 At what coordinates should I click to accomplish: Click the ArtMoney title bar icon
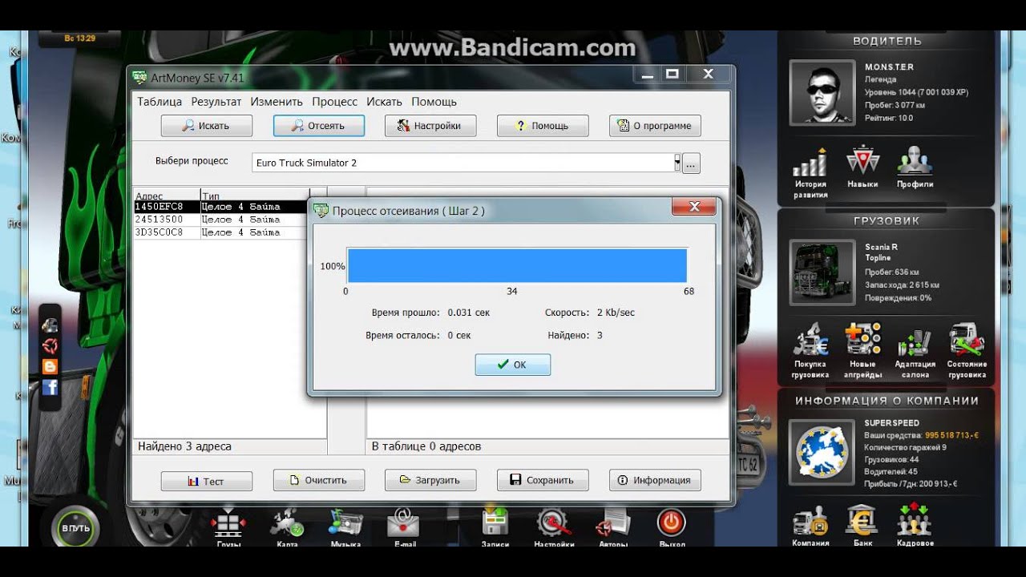point(140,78)
